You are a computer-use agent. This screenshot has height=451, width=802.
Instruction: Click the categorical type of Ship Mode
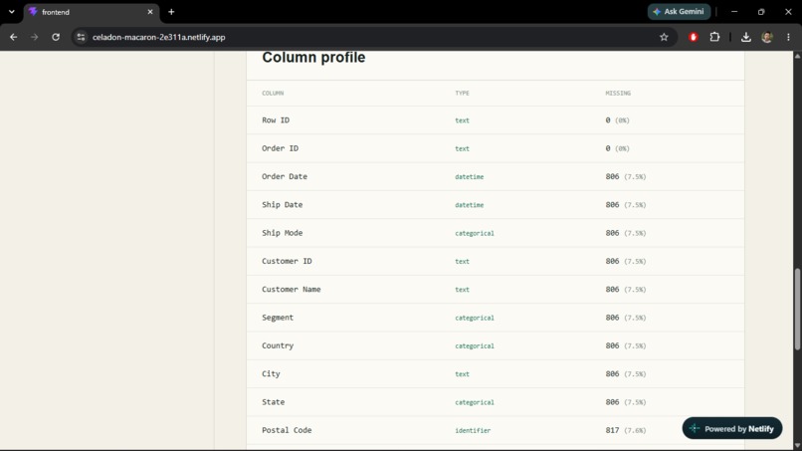click(475, 233)
